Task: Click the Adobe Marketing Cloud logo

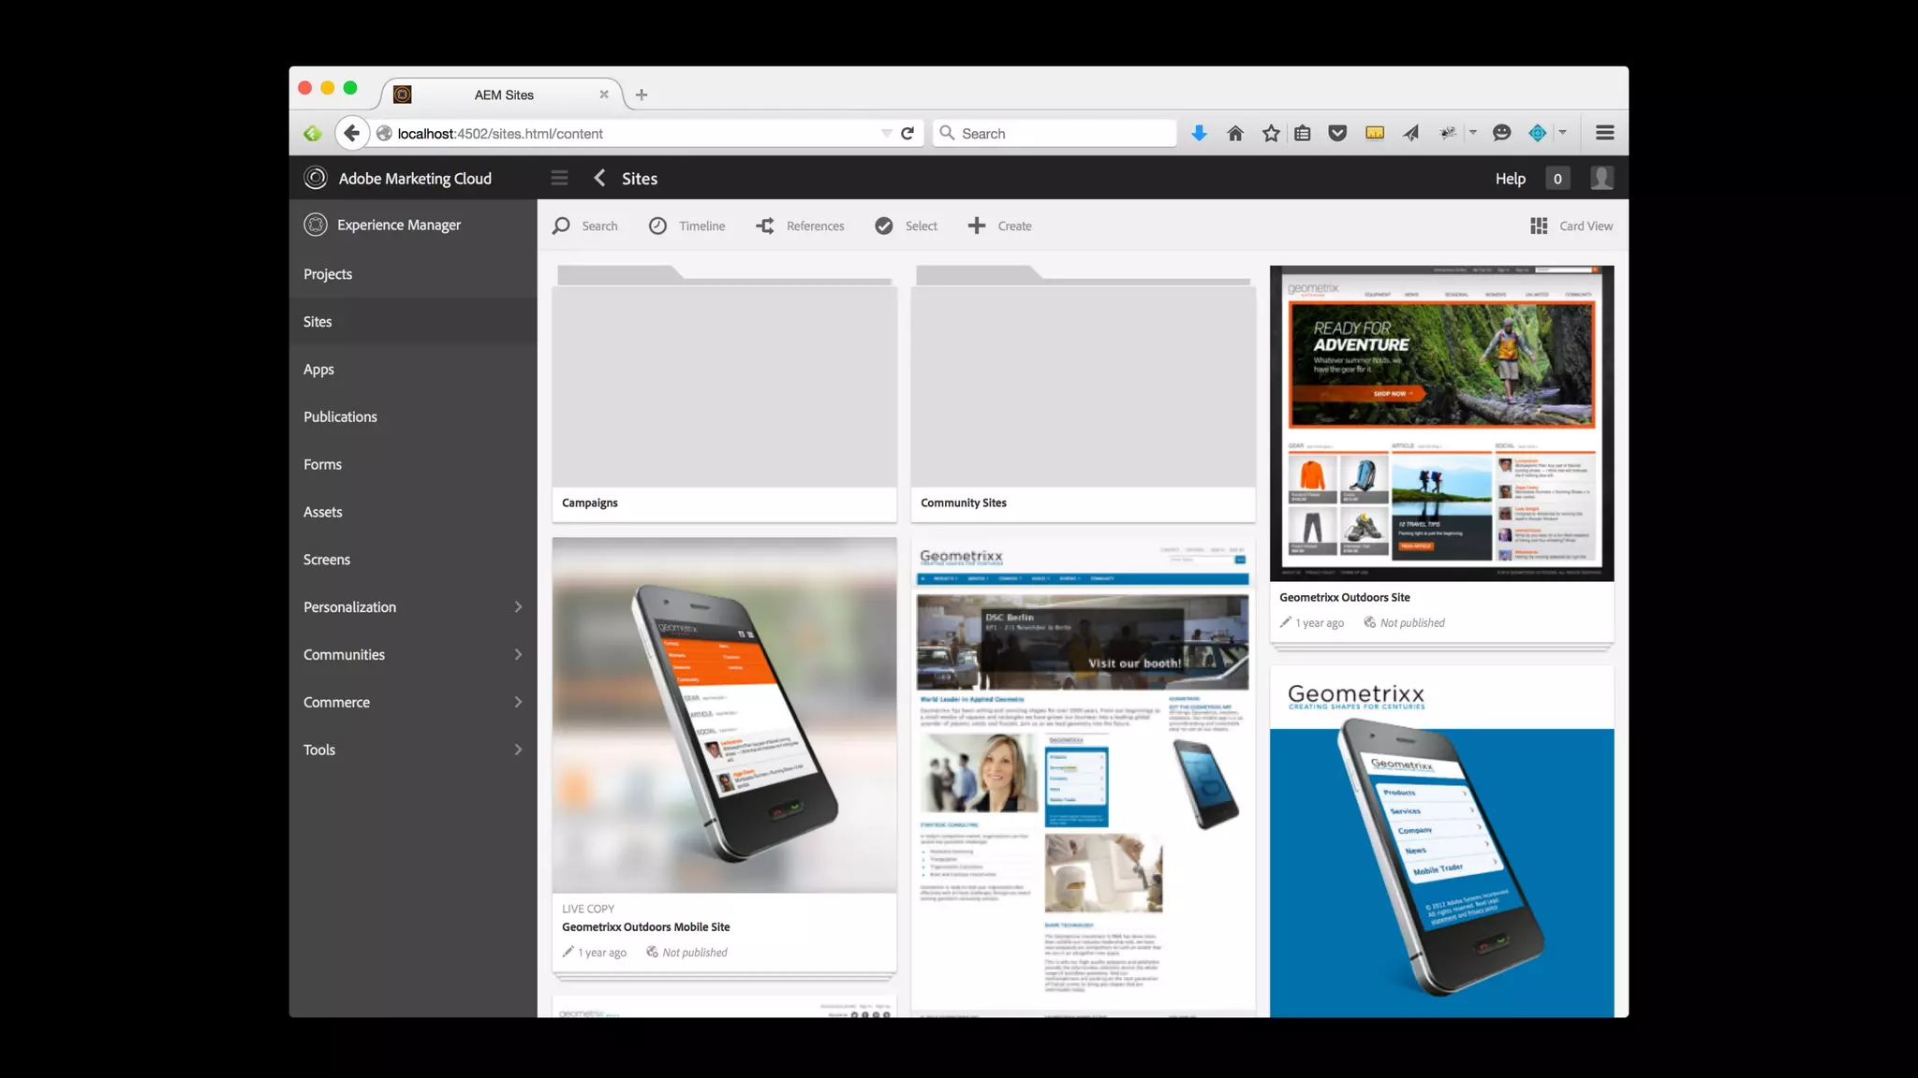Action: (316, 178)
